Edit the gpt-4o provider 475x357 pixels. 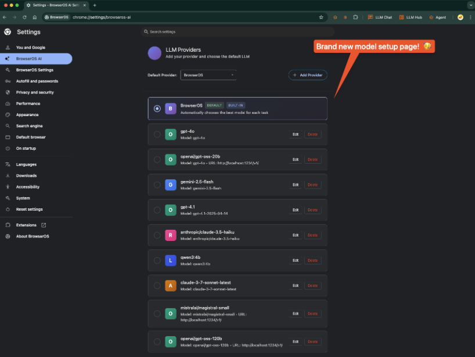click(296, 134)
